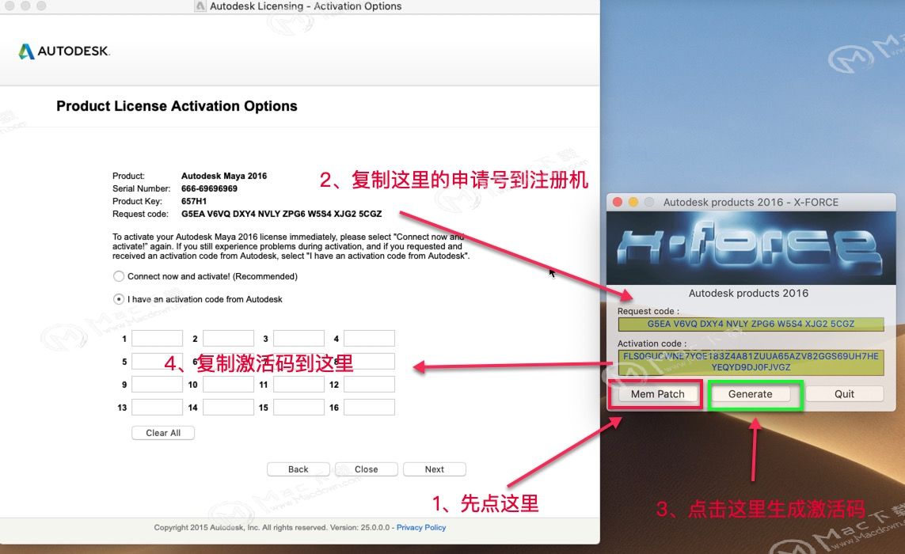The width and height of the screenshot is (905, 554).
Task: Click the Request code field in X-FORCE
Action: point(751,324)
